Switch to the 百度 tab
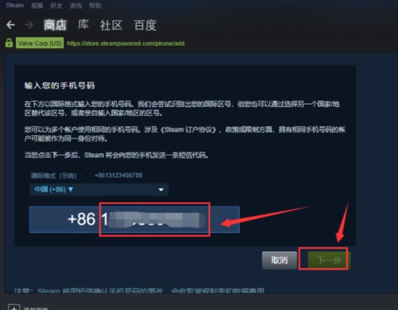398x310 pixels. (x=145, y=25)
